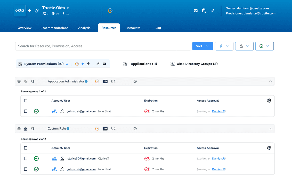Click Access Approval header in Application Administrator table
The height and width of the screenshot is (188, 292).
point(208,101)
